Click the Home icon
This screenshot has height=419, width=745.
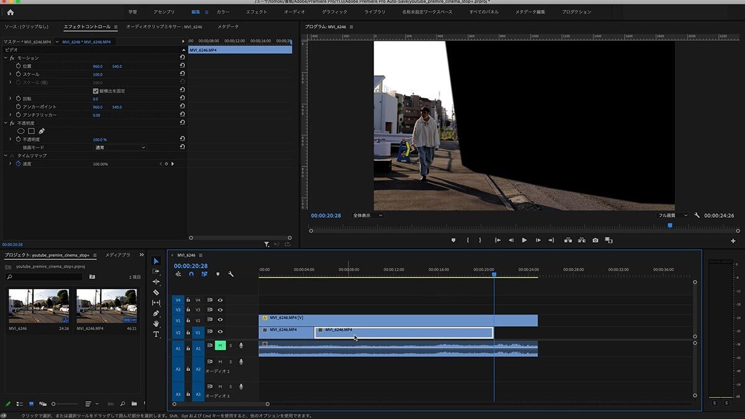pyautogui.click(x=10, y=12)
